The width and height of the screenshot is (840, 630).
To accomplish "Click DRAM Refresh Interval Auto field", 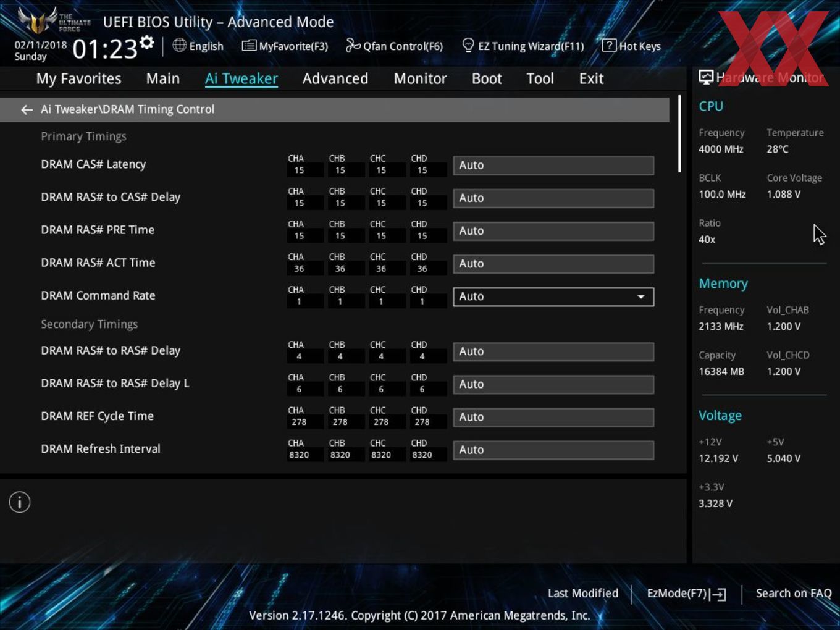I will pyautogui.click(x=553, y=450).
